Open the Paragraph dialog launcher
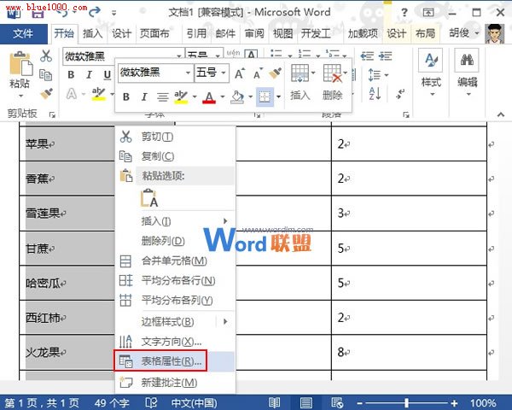Screen dimensions: 512x410 coord(406,114)
